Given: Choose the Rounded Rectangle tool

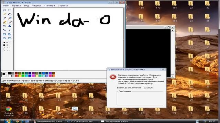Looking at the screenshot, I should click(10, 38).
